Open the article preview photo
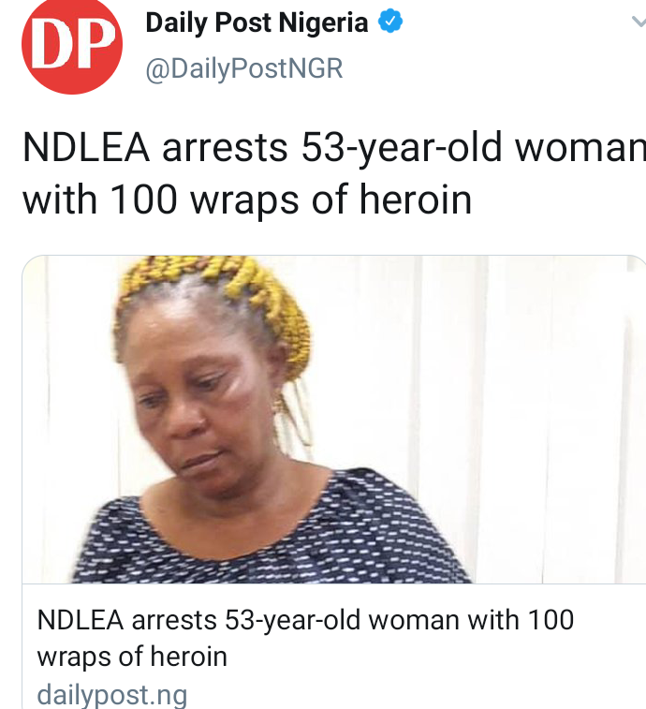Screen dimensions: 646x709 click(x=334, y=420)
